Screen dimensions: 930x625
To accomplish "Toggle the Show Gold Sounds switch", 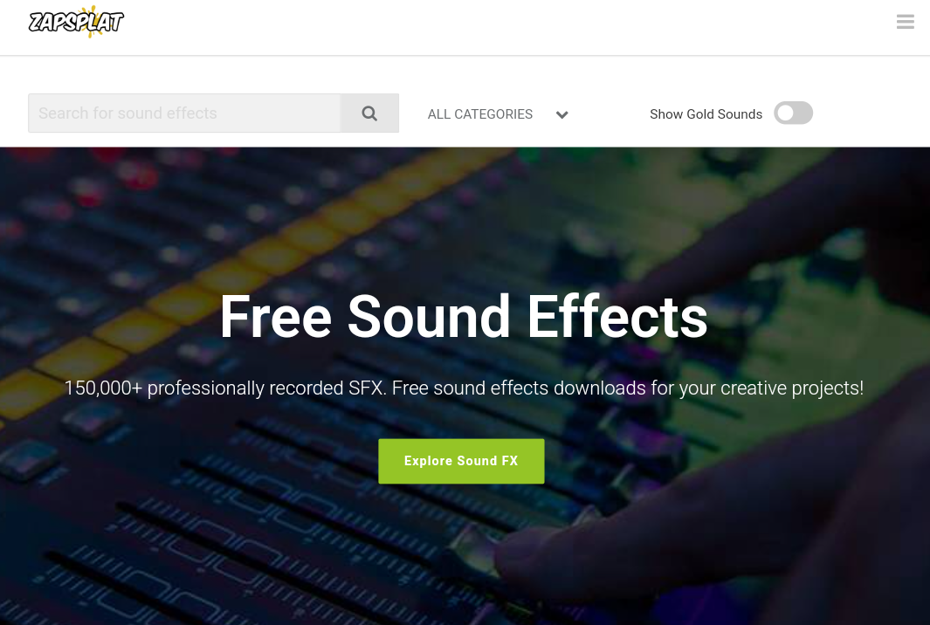I will click(x=793, y=113).
